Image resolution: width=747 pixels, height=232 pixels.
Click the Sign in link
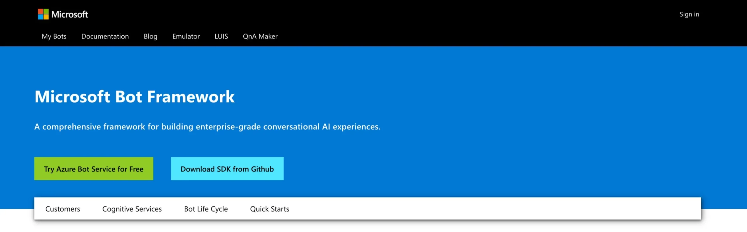pyautogui.click(x=689, y=14)
